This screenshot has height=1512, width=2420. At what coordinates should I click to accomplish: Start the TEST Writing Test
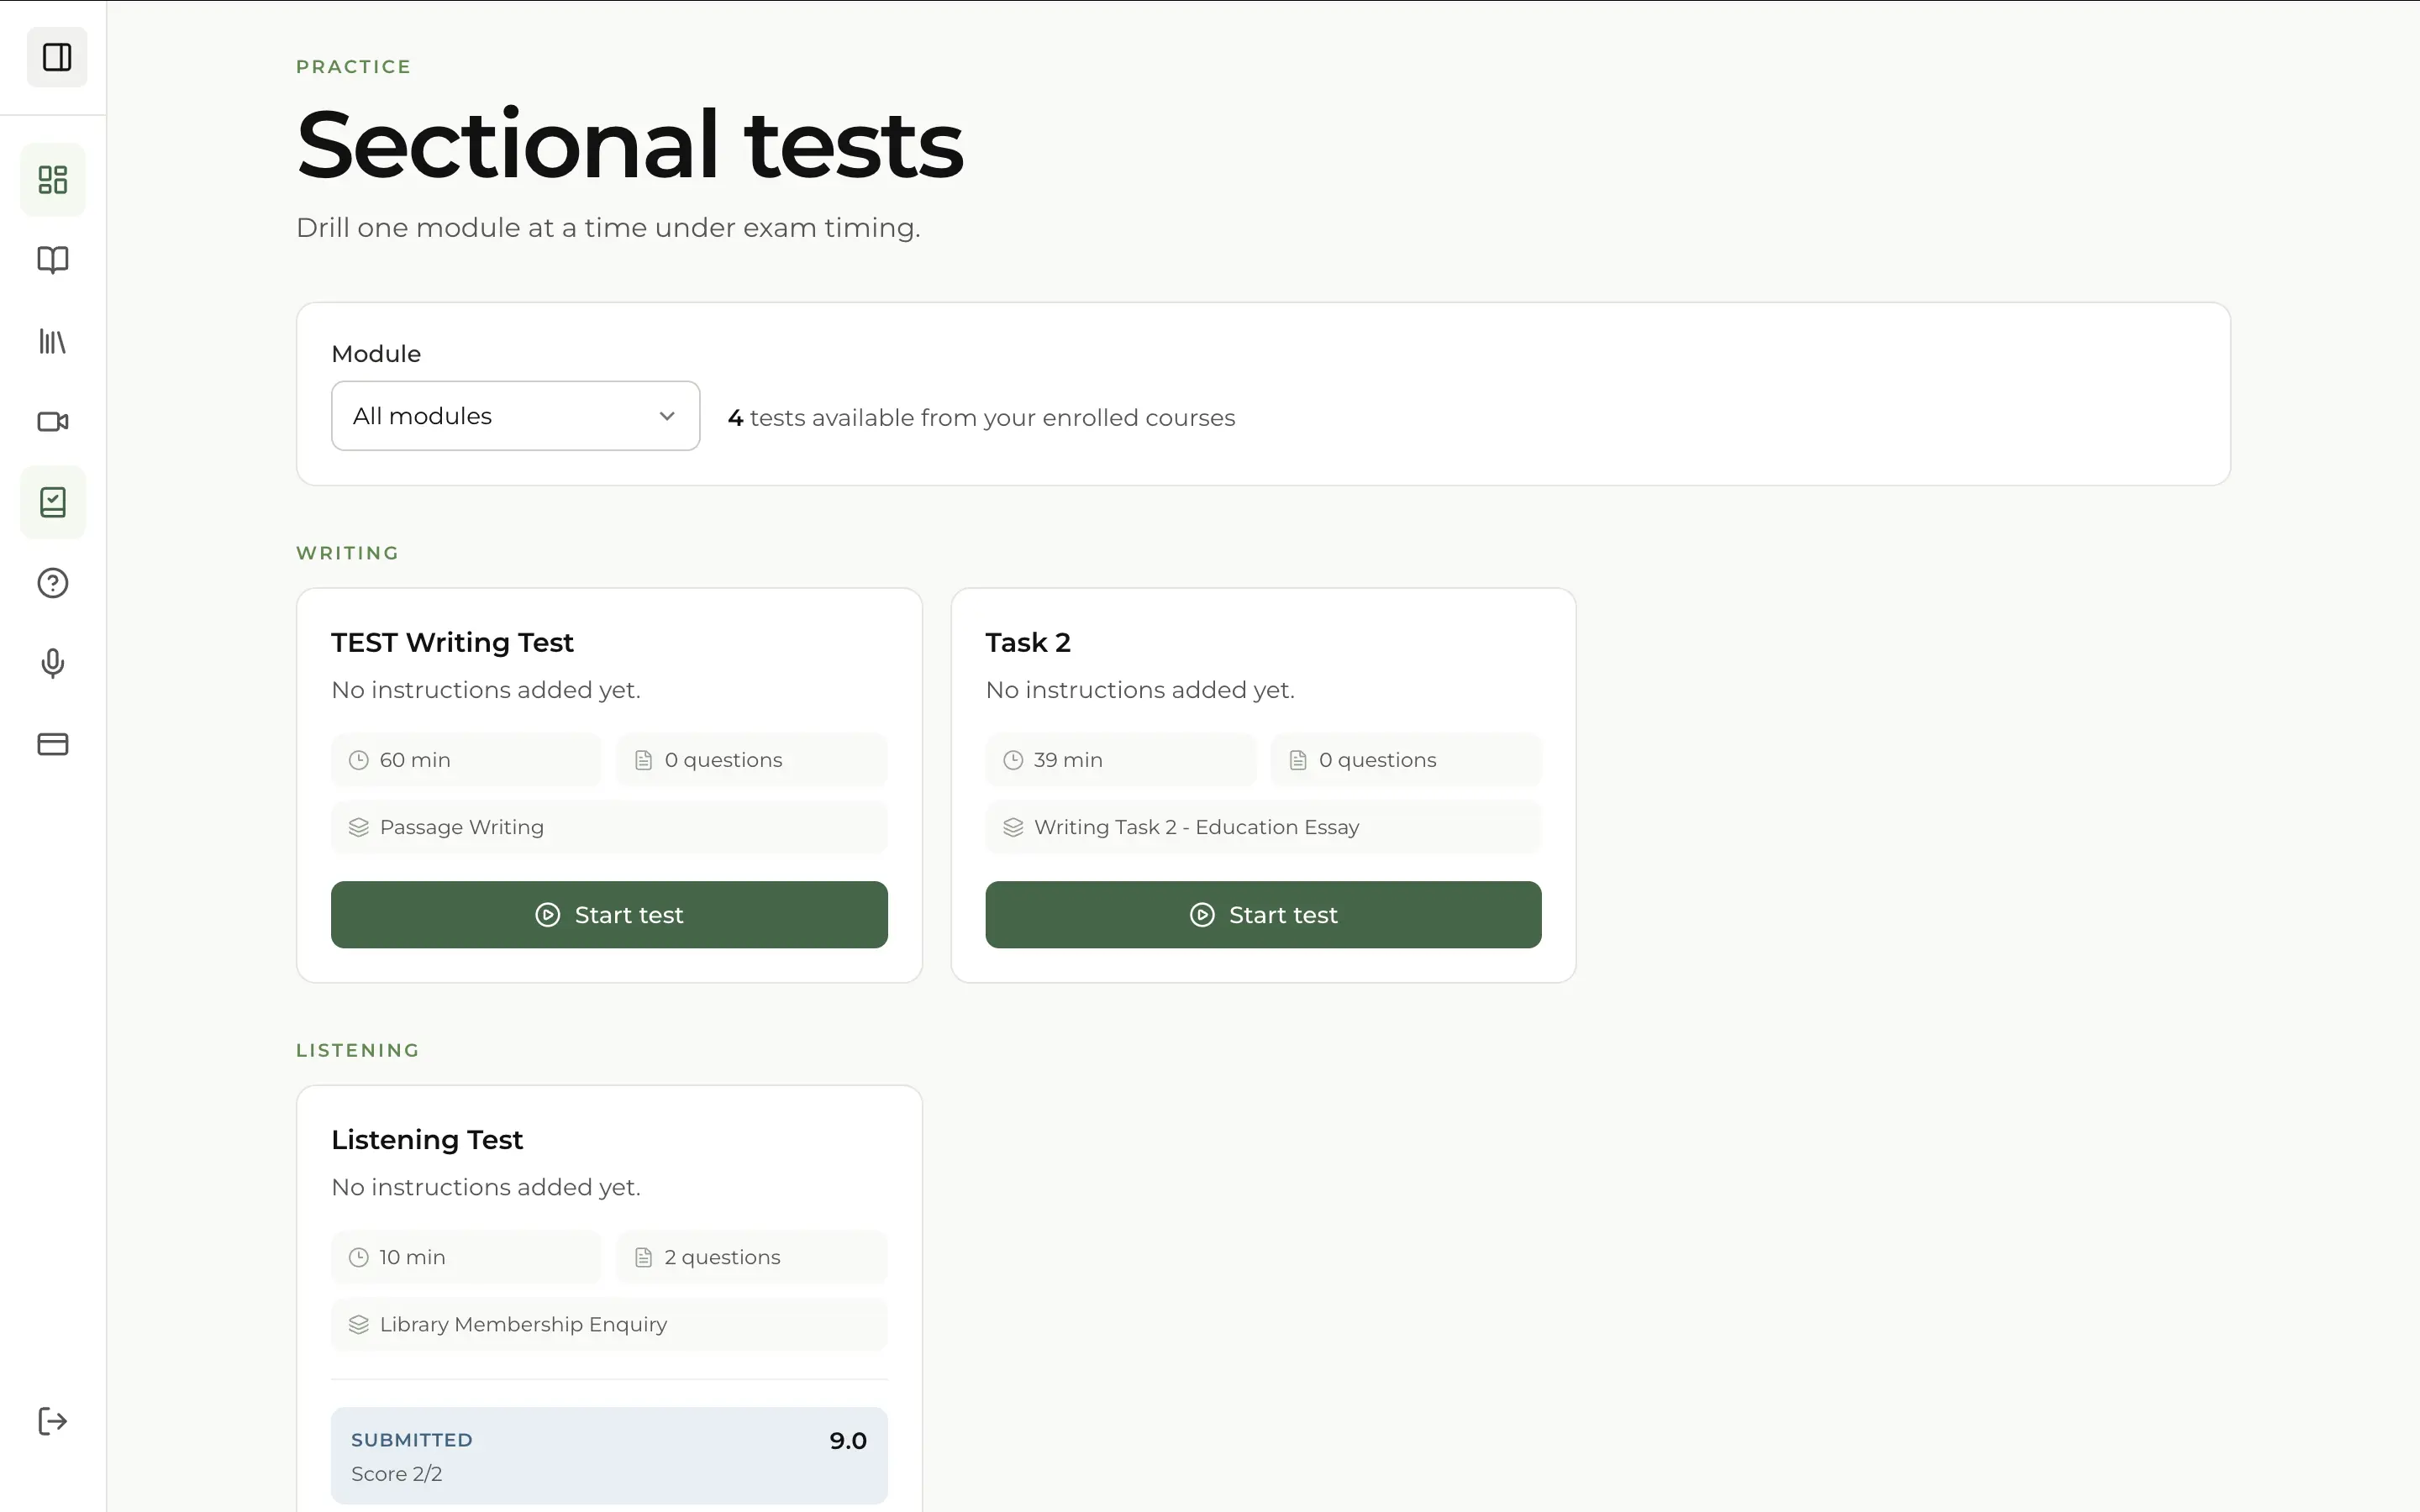609,915
